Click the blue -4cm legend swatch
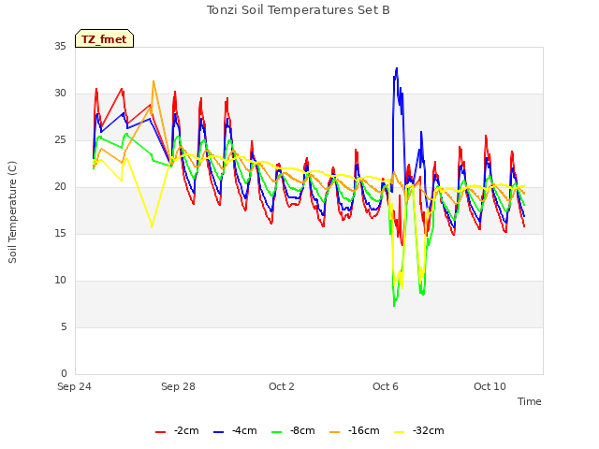 pyautogui.click(x=218, y=432)
